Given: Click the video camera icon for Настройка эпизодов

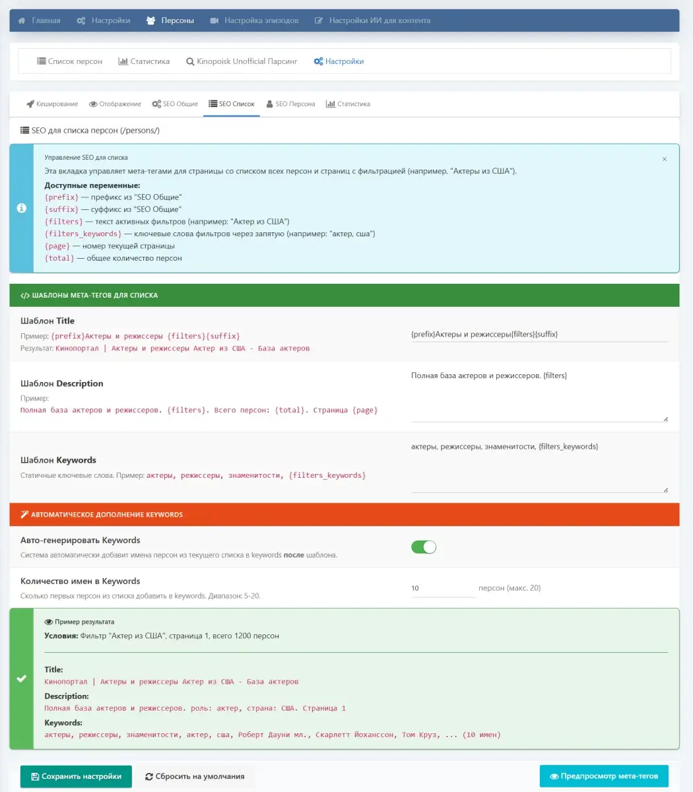Looking at the screenshot, I should coord(214,20).
